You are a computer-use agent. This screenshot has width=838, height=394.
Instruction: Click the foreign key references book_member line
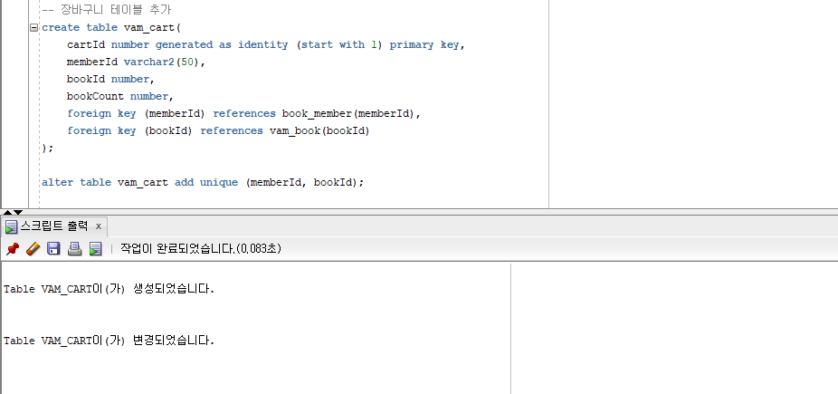[x=244, y=114]
